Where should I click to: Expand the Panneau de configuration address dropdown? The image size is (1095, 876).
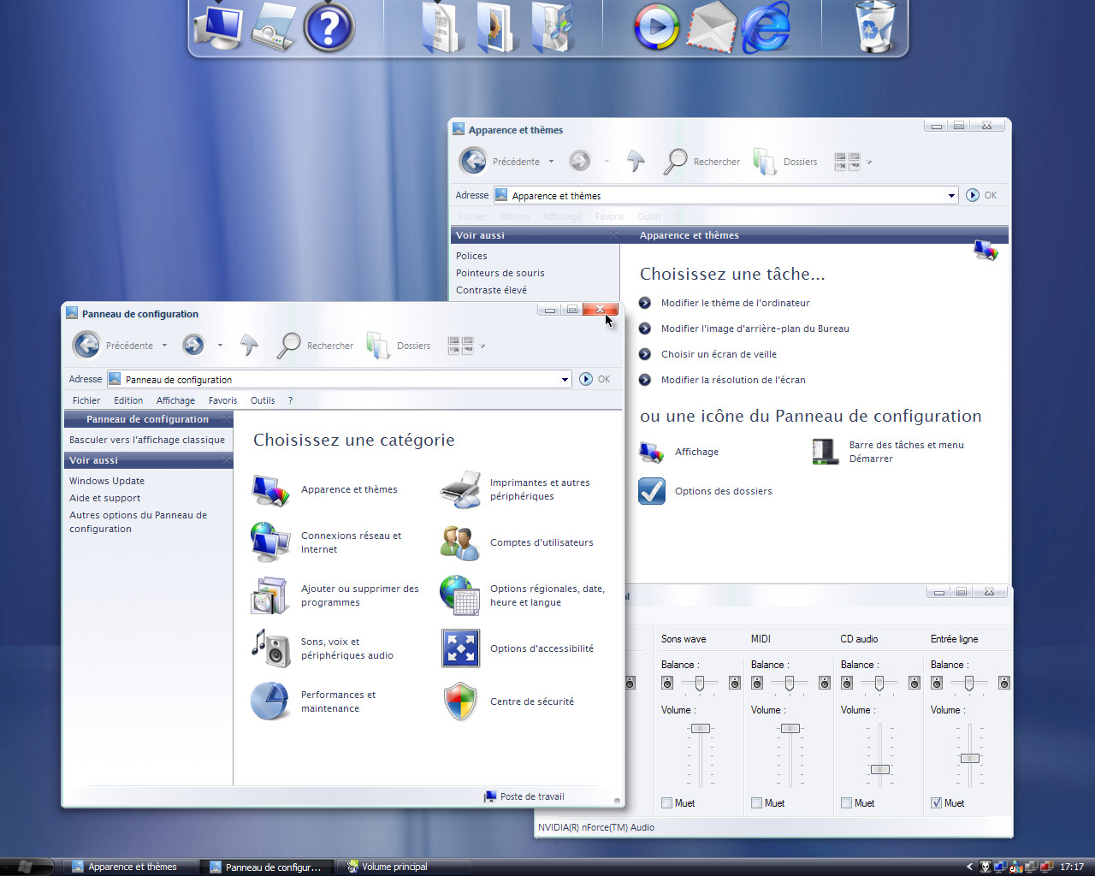(x=565, y=380)
